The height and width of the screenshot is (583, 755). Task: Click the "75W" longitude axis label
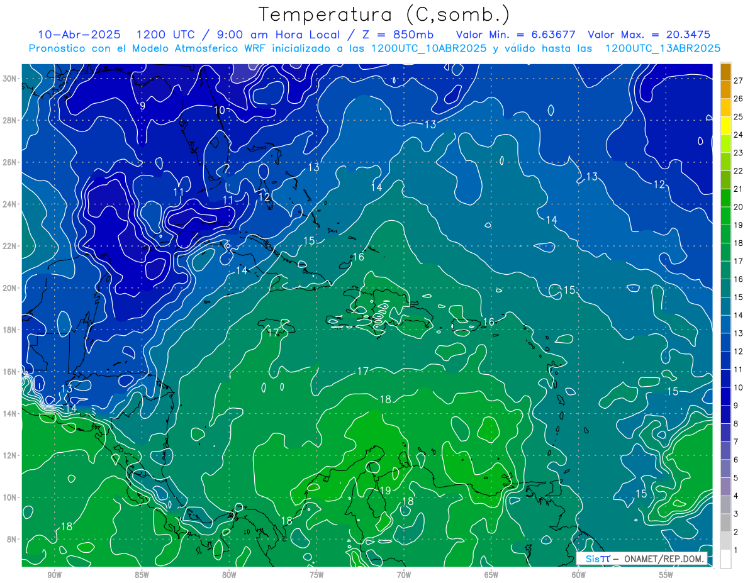pos(316,575)
